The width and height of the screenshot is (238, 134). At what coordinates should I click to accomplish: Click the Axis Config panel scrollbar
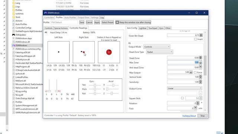[205, 66]
